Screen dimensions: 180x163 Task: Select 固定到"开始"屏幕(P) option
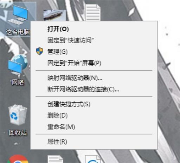(x=94, y=63)
